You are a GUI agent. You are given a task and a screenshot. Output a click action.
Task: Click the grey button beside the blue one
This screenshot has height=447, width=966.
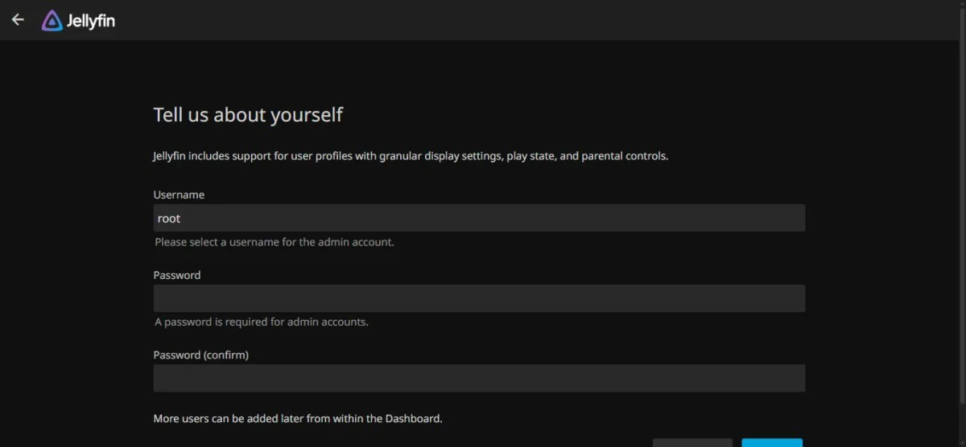tap(692, 443)
